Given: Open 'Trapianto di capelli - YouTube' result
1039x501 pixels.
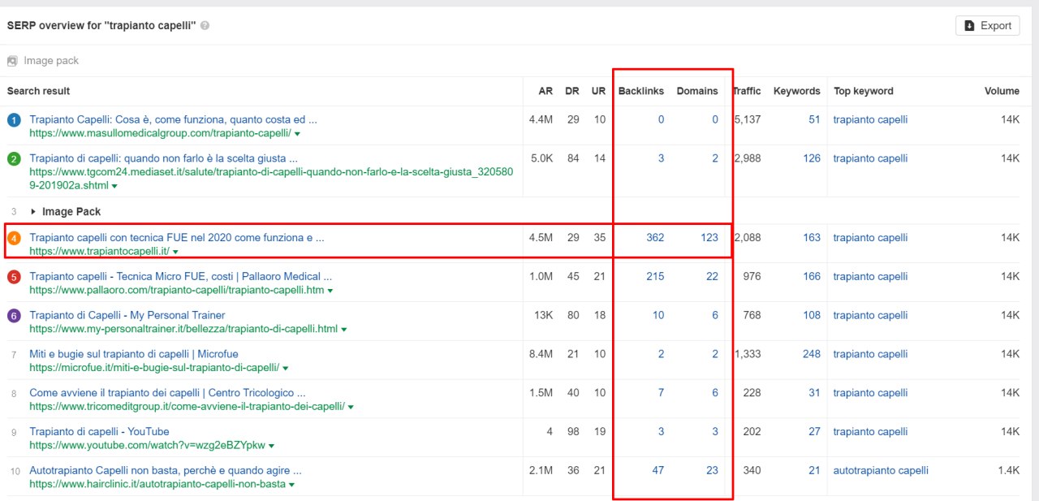Looking at the screenshot, I should click(99, 431).
